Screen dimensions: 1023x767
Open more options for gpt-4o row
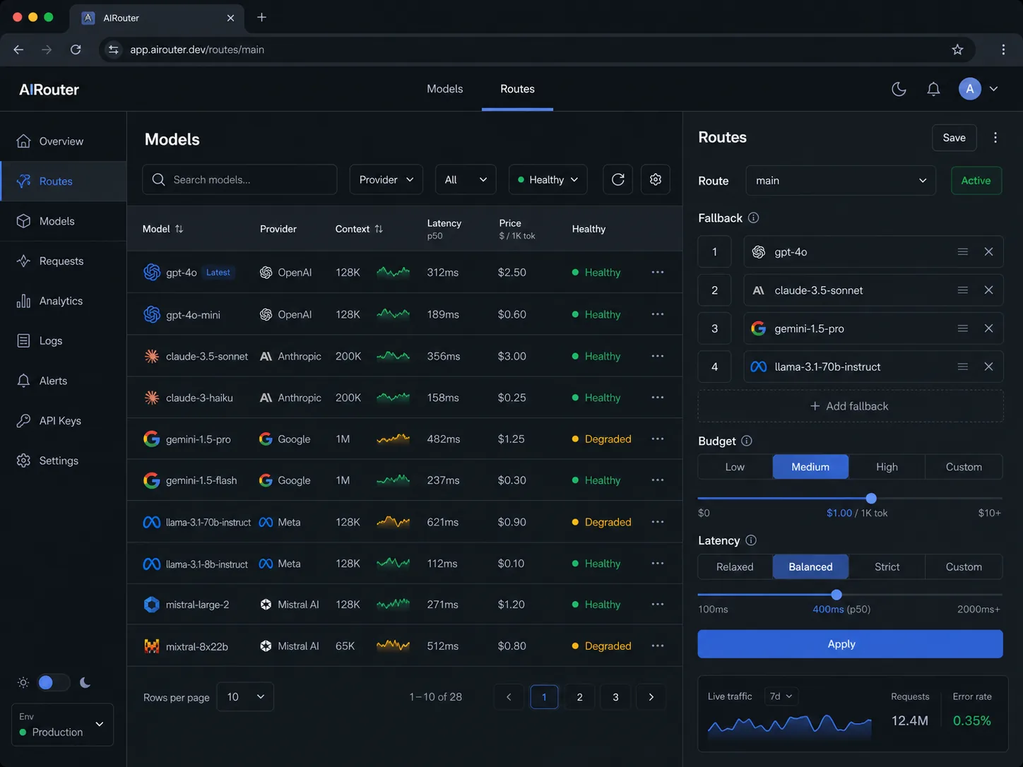pyautogui.click(x=658, y=272)
